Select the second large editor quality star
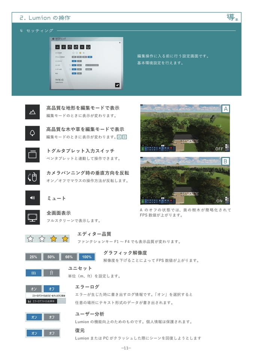 click(42, 239)
